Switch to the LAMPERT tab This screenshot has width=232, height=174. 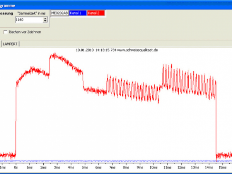click(x=11, y=44)
